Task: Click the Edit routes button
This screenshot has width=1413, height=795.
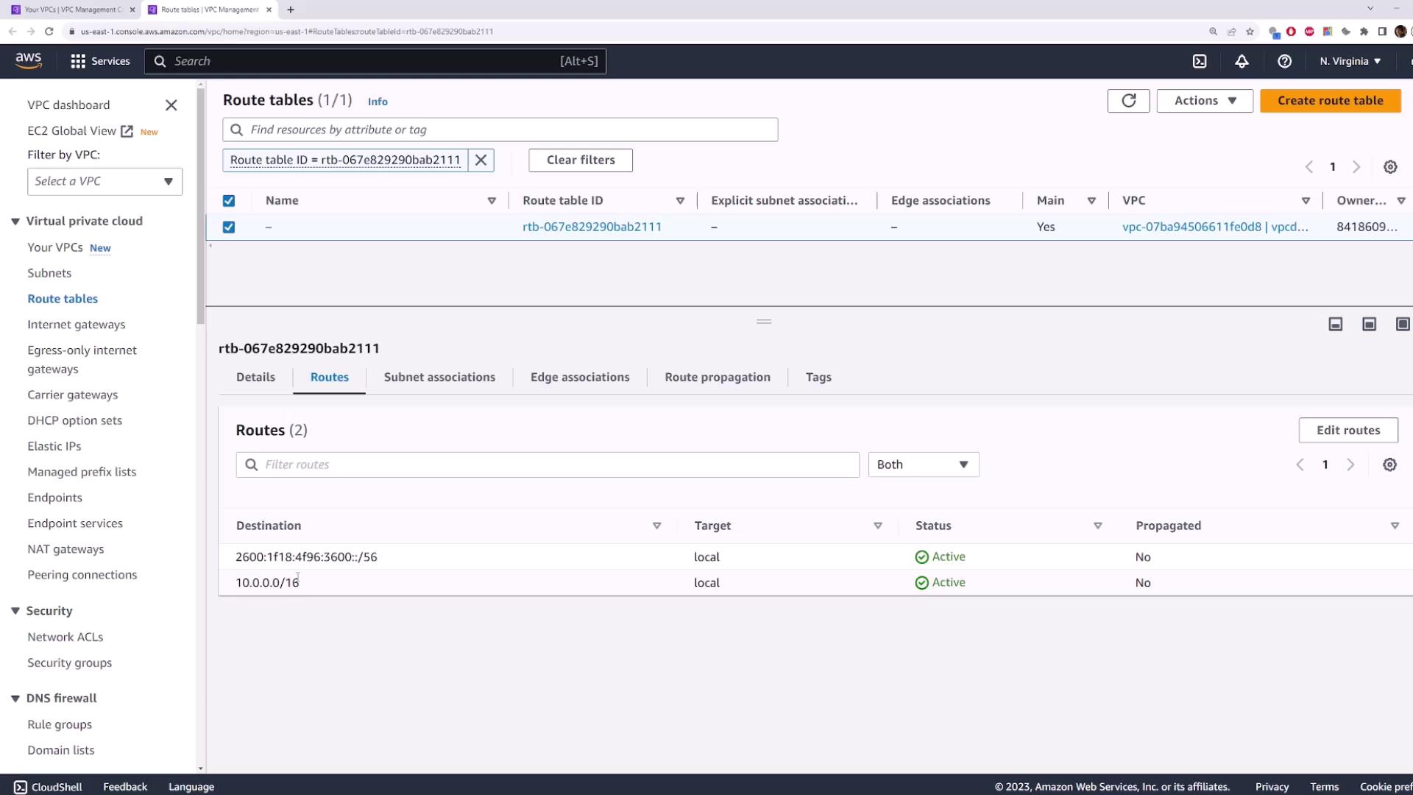Action: click(x=1348, y=431)
